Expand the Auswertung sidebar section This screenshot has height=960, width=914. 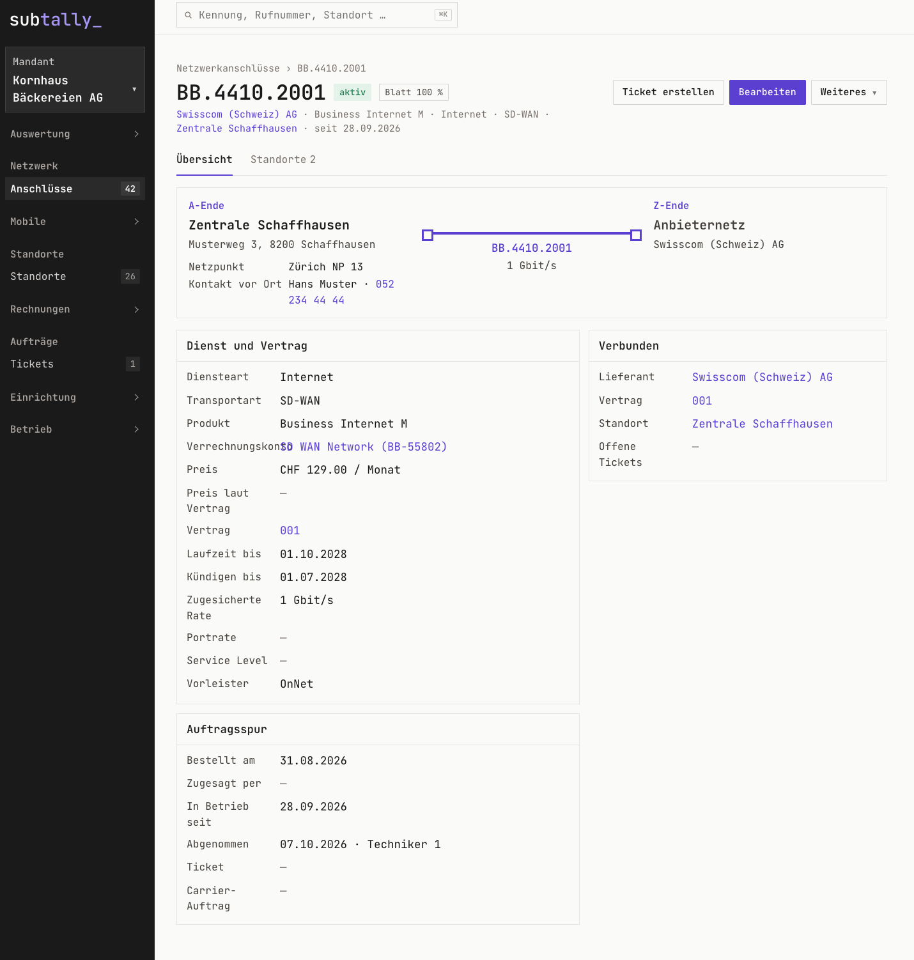[x=75, y=134]
